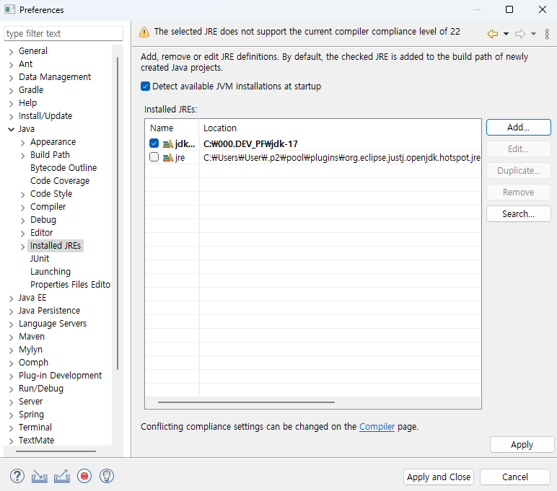The image size is (557, 491).
Task: Click Apply and Close button
Action: tap(439, 477)
